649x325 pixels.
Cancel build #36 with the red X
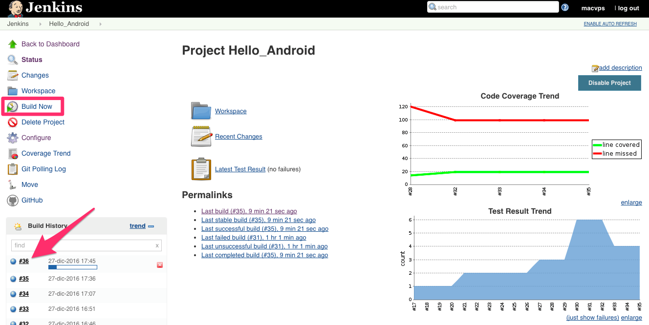(159, 264)
